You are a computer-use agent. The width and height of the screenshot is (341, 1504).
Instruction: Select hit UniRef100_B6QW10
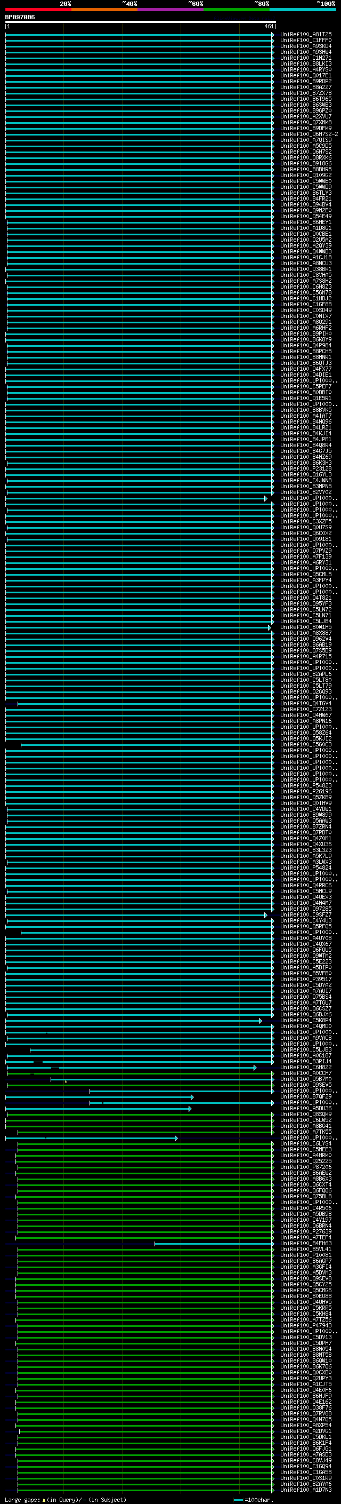(306, 1361)
